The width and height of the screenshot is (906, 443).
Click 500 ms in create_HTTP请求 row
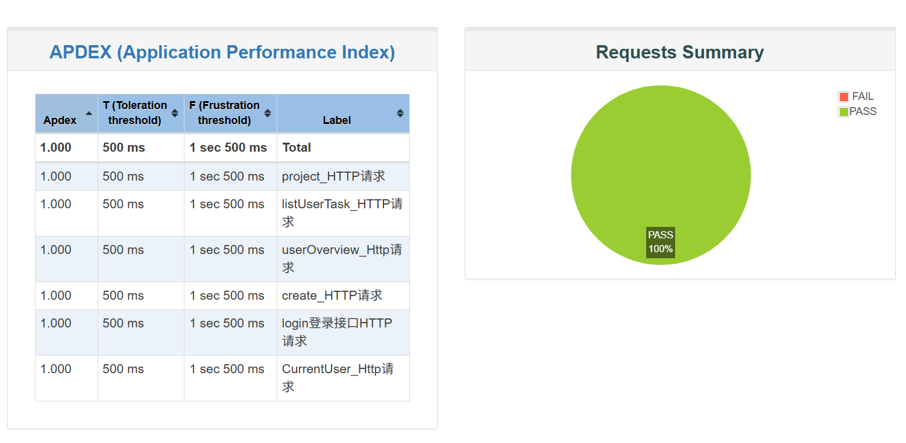click(124, 296)
